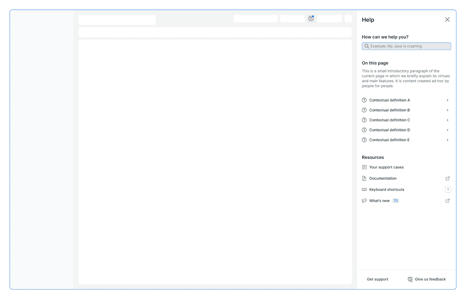Click the Give us feedback icon
466x299 pixels.
pos(410,279)
